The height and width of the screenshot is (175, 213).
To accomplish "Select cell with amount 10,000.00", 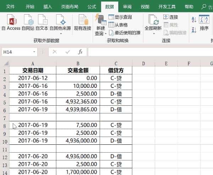I will 78,86.
